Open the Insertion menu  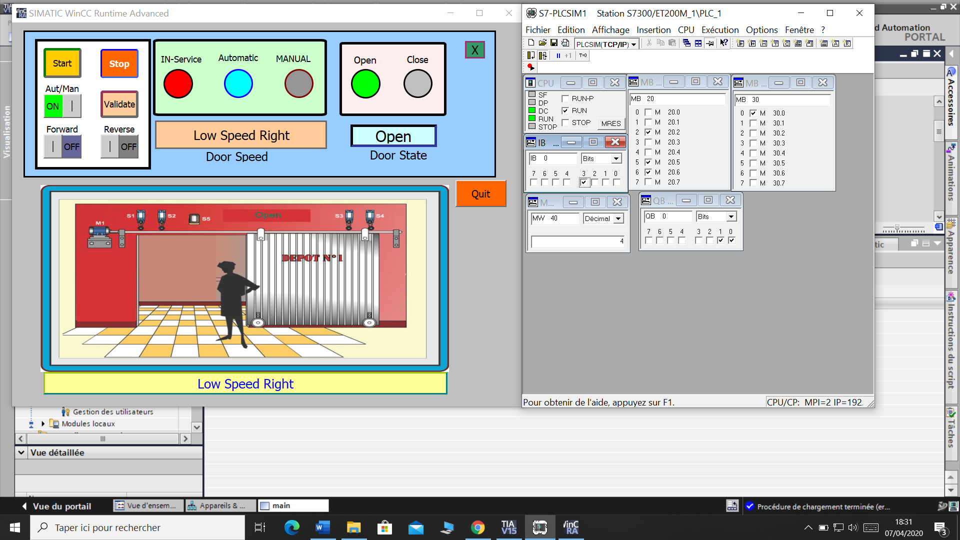(653, 30)
